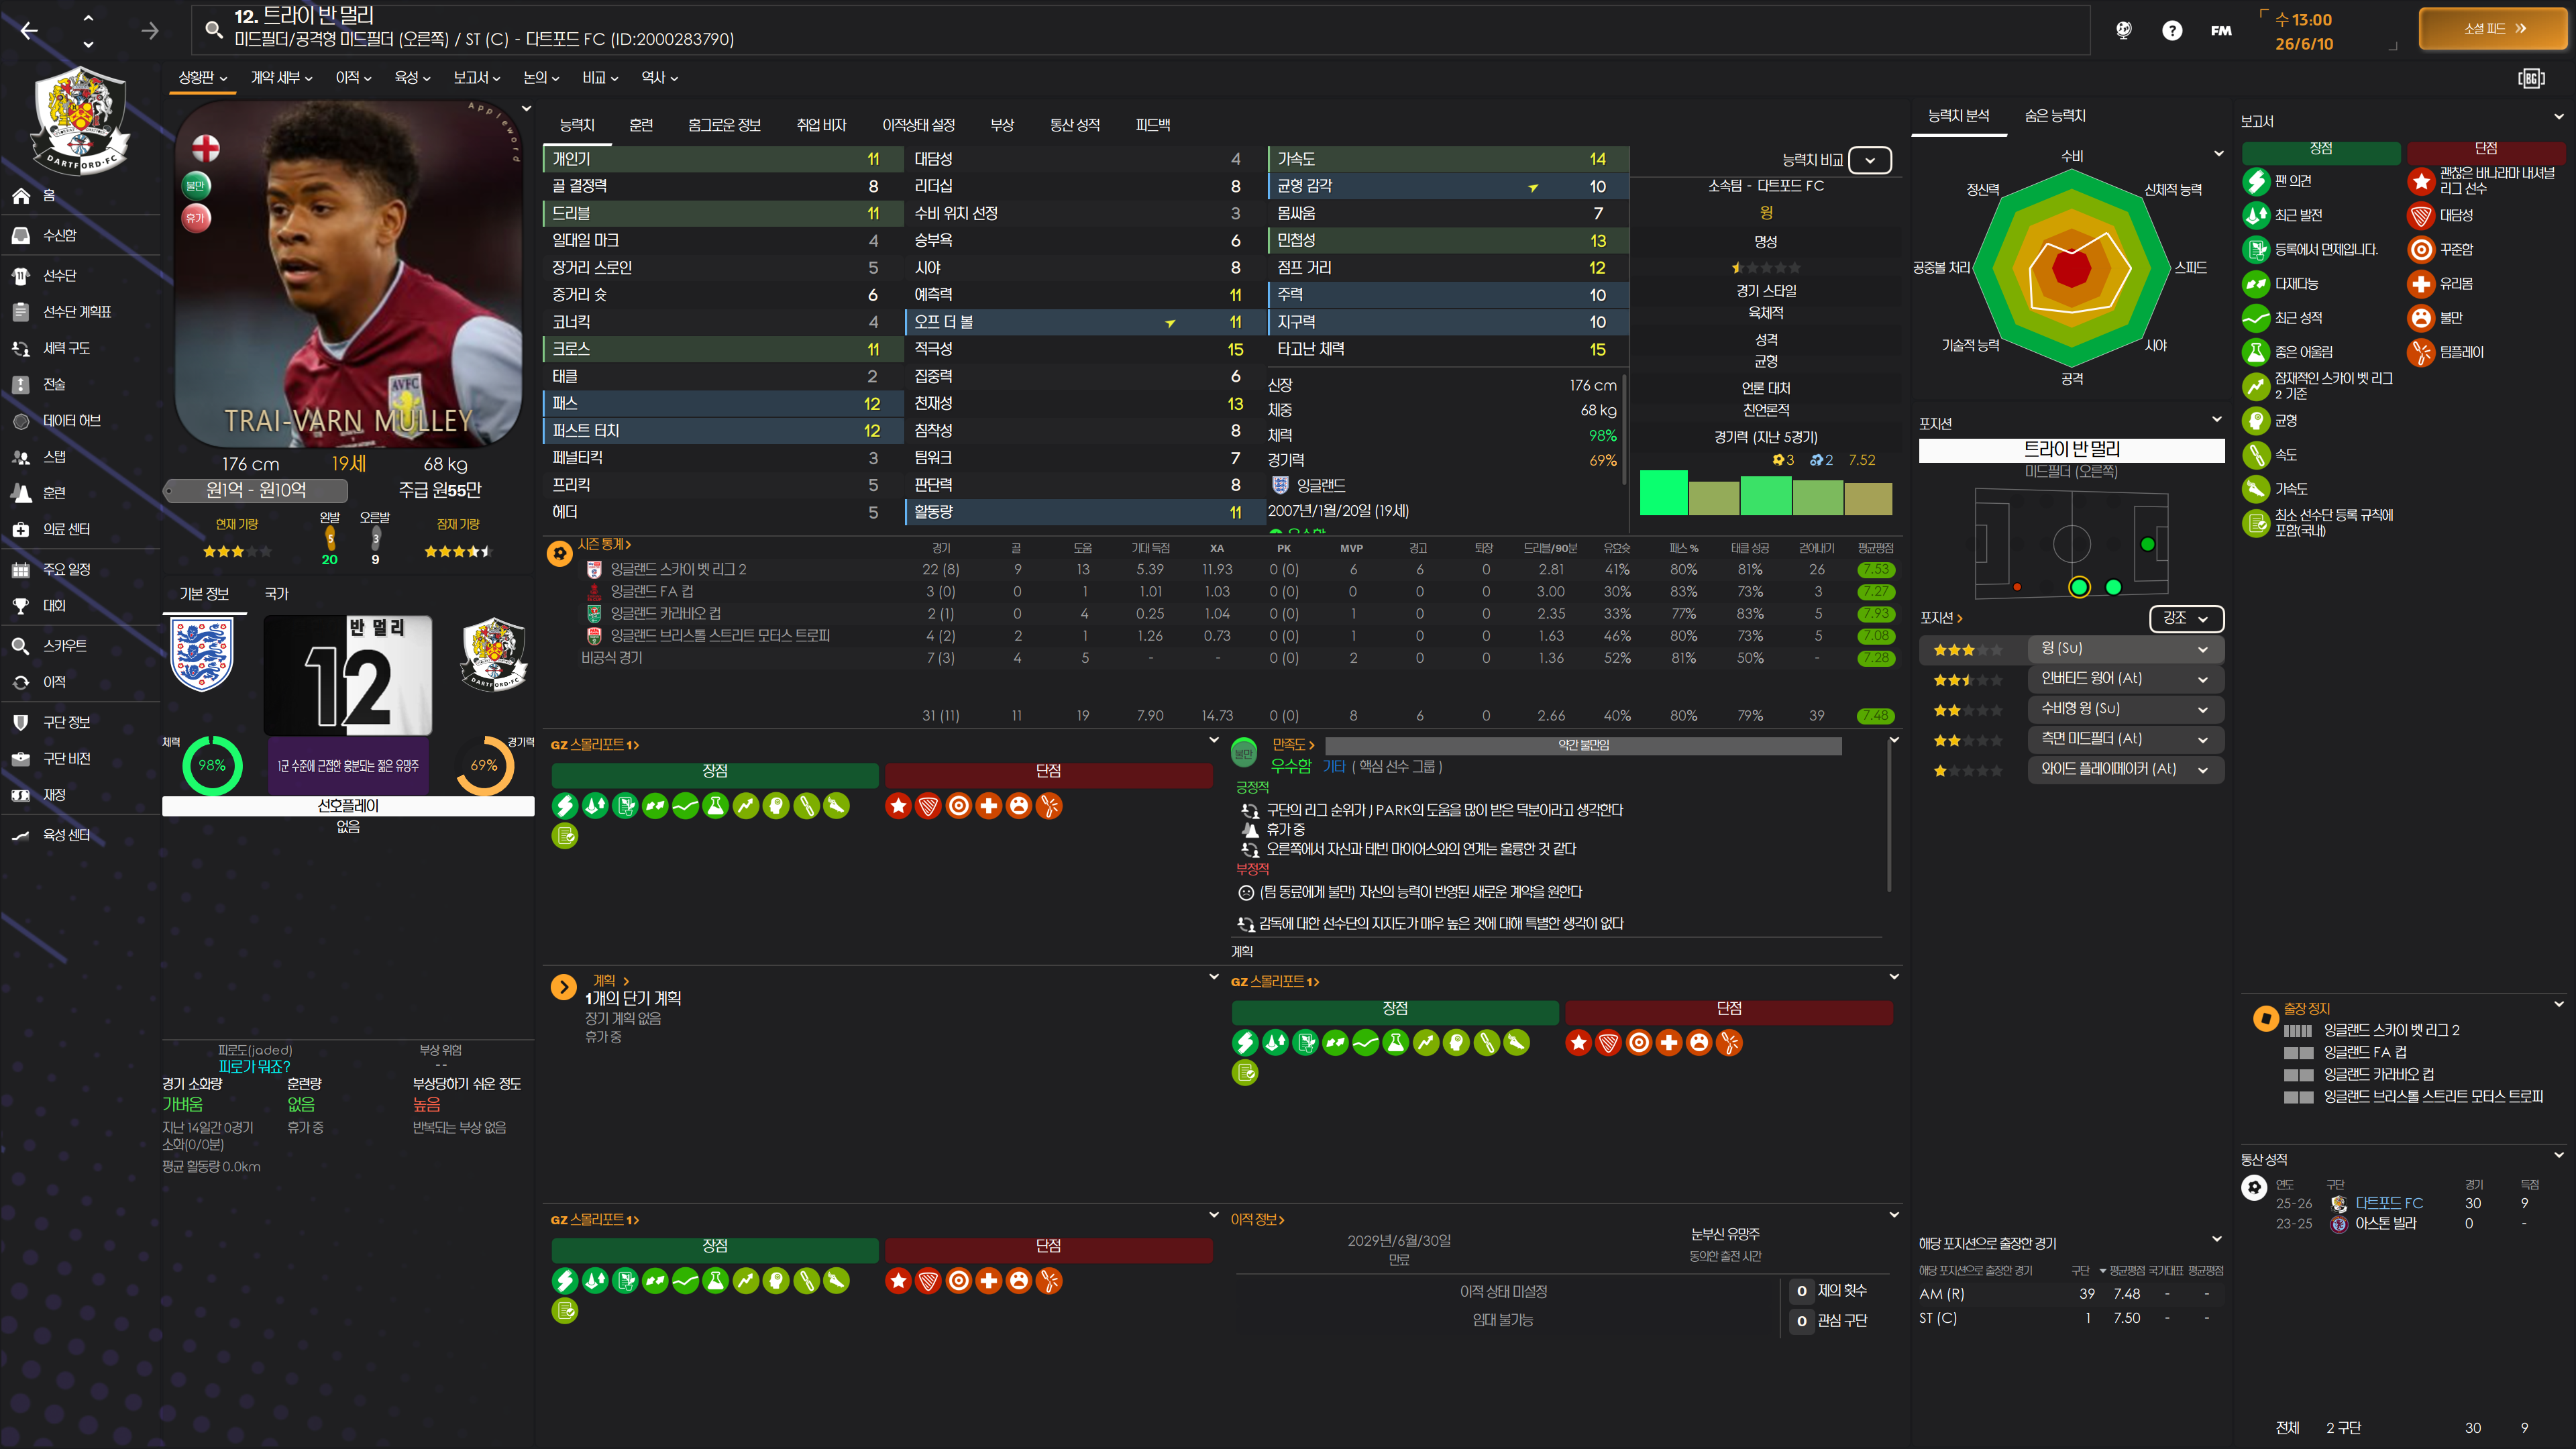Click the Dartford FC club badge
The image size is (2576, 1449).
(81, 120)
